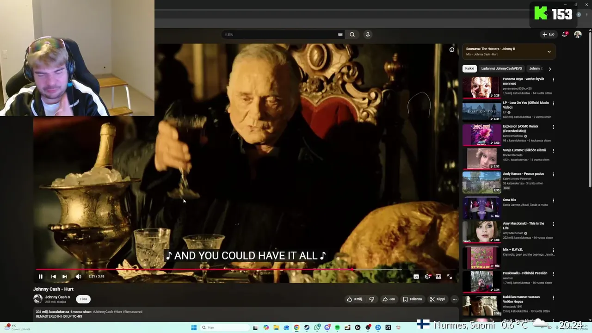Start voice search with microphone icon

click(368, 34)
